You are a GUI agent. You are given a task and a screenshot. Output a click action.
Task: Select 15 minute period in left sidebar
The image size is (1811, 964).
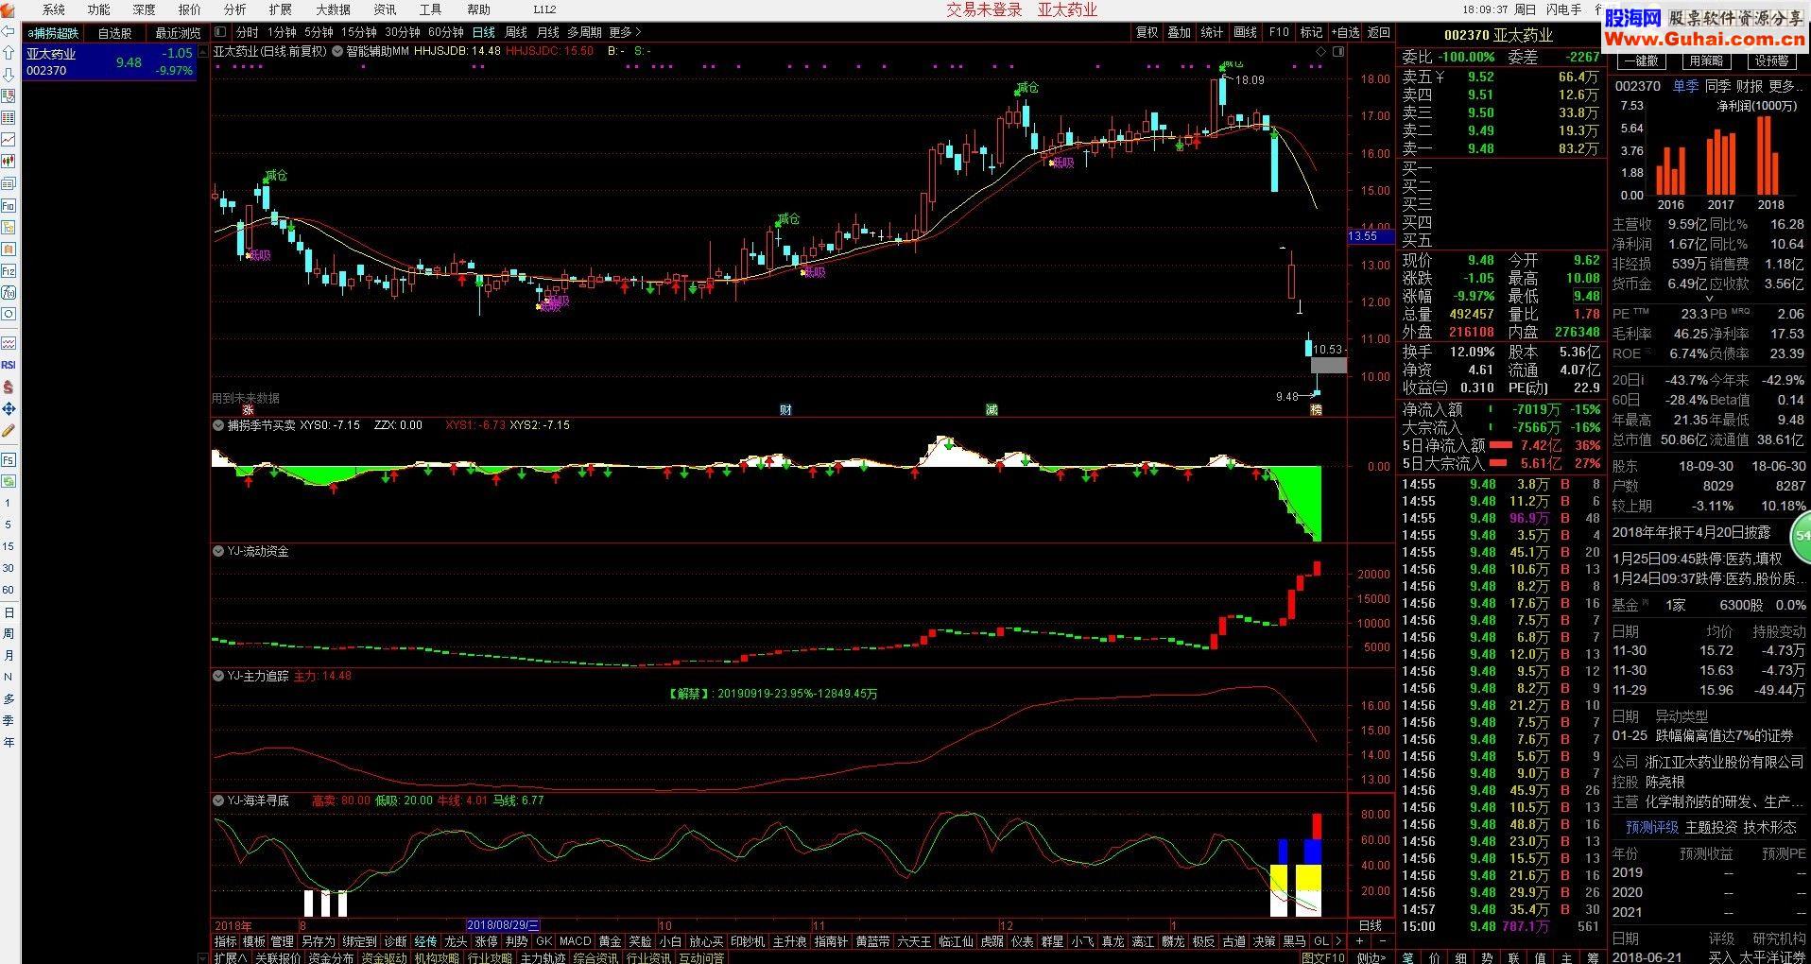pyautogui.click(x=9, y=546)
